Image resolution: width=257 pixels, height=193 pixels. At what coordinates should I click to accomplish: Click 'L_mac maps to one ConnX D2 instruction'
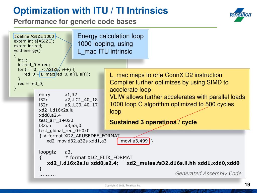(166, 75)
